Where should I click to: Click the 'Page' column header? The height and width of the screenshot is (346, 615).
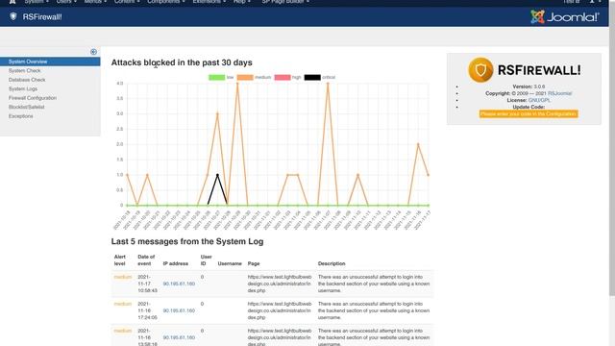click(x=254, y=263)
